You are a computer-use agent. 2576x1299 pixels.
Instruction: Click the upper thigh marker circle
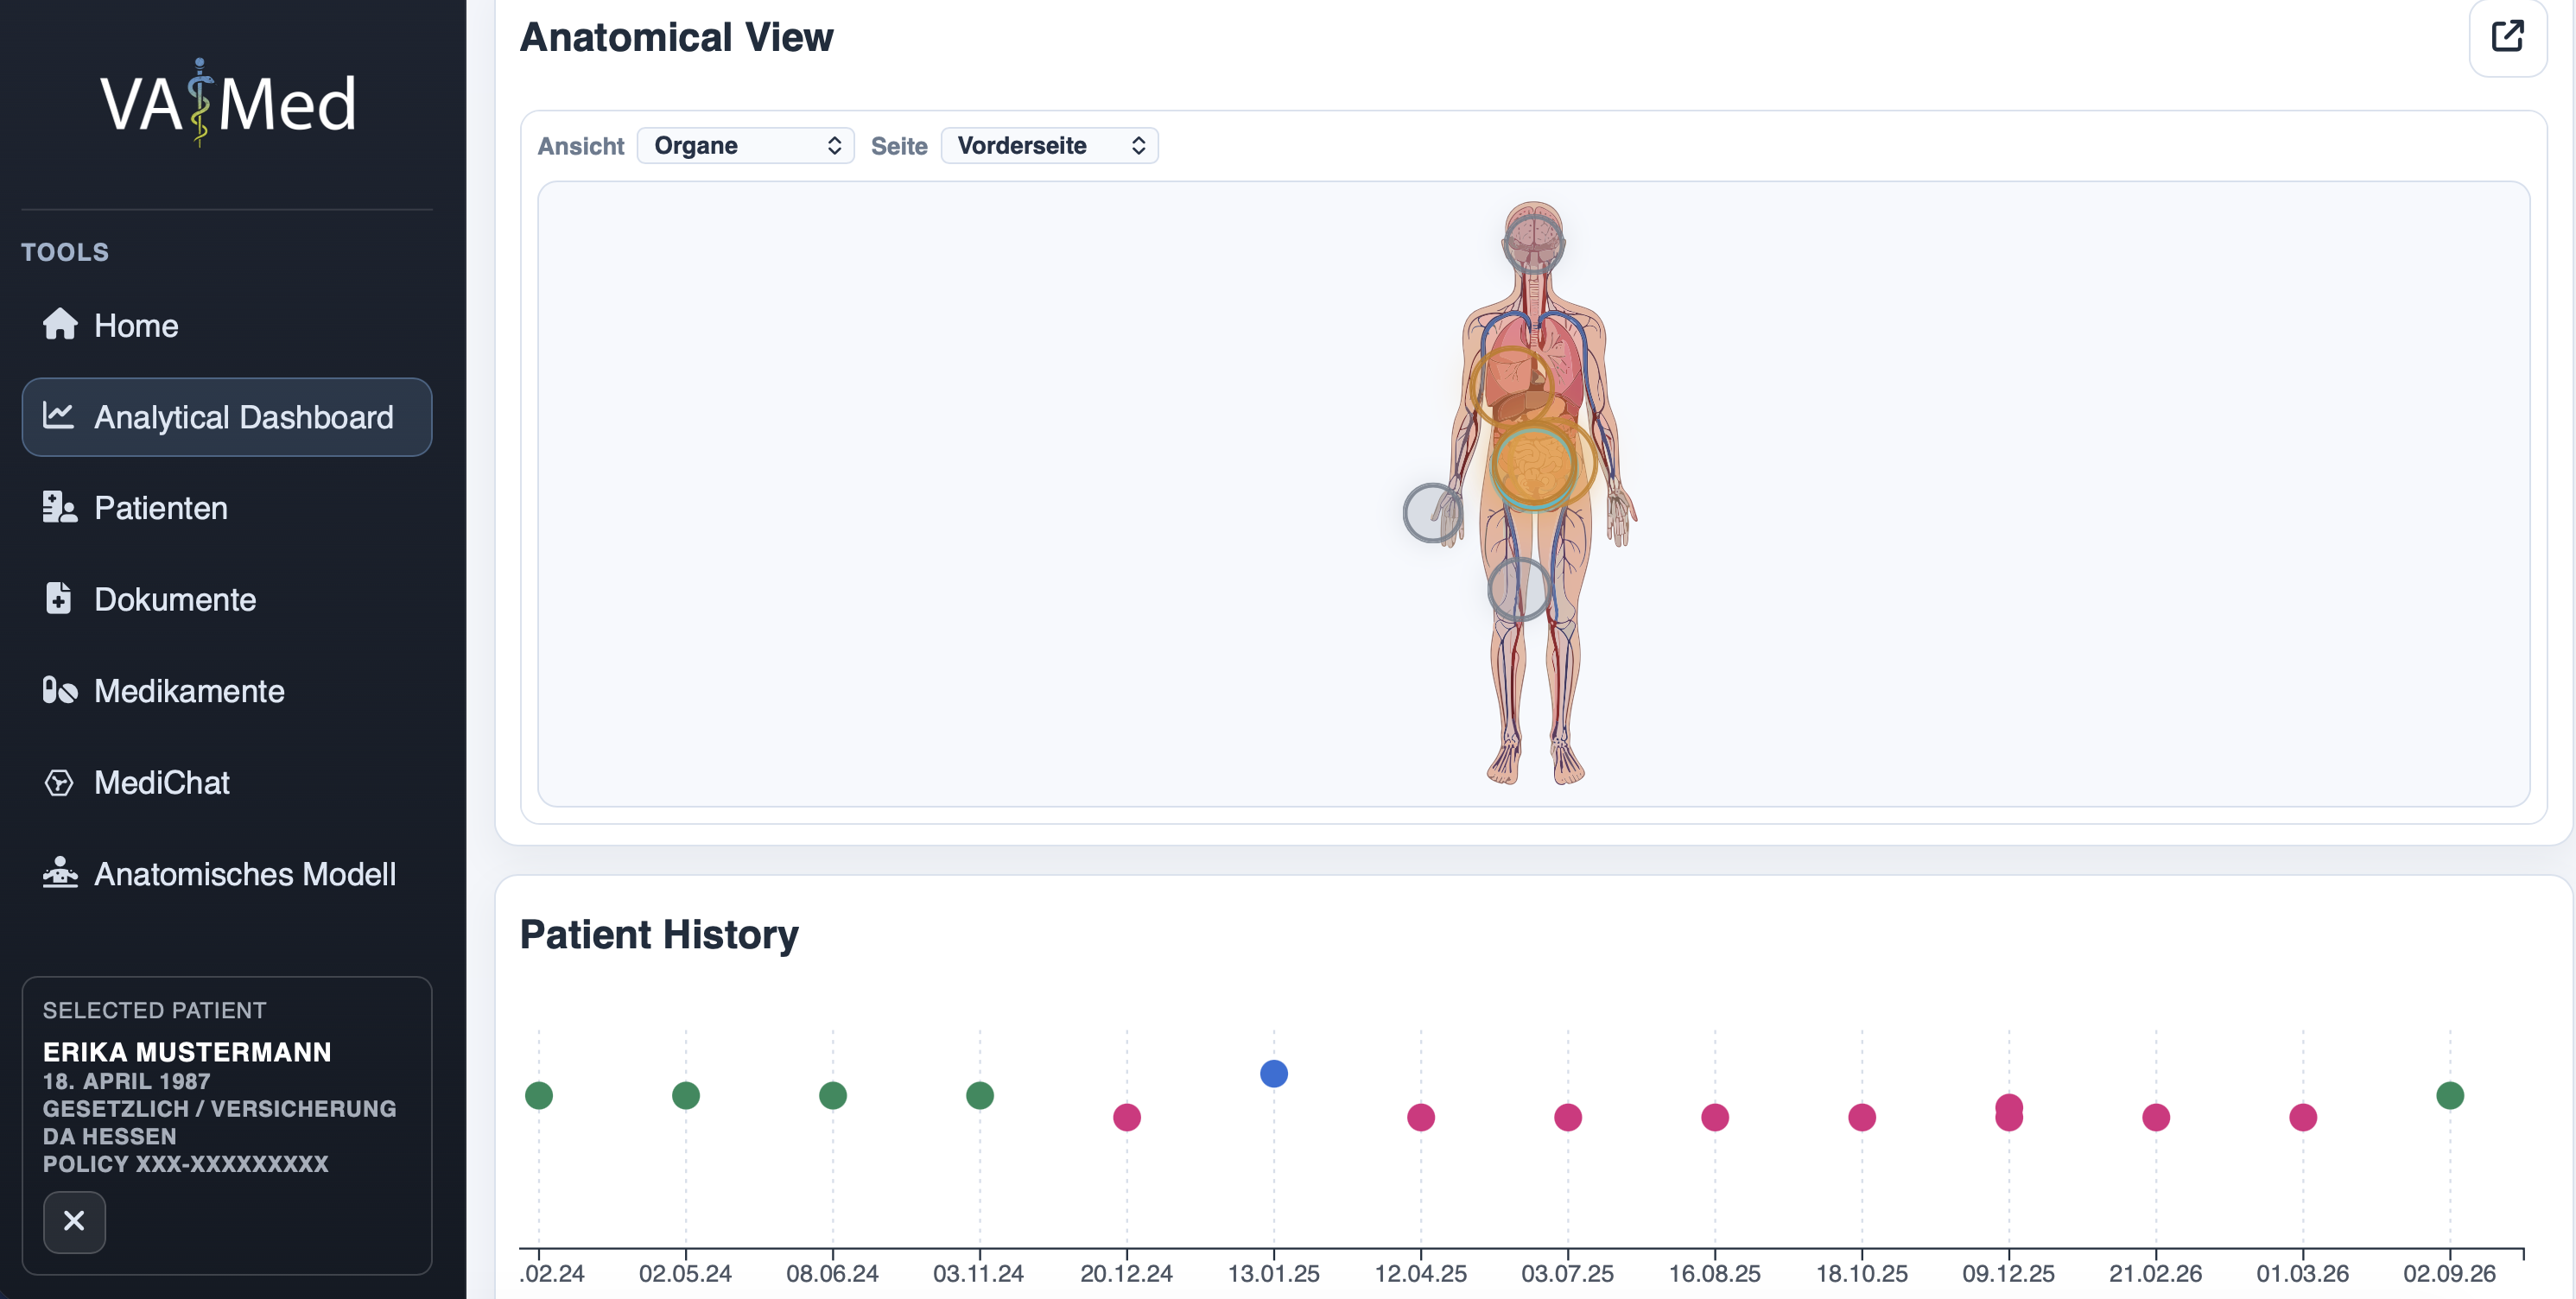tap(1519, 589)
